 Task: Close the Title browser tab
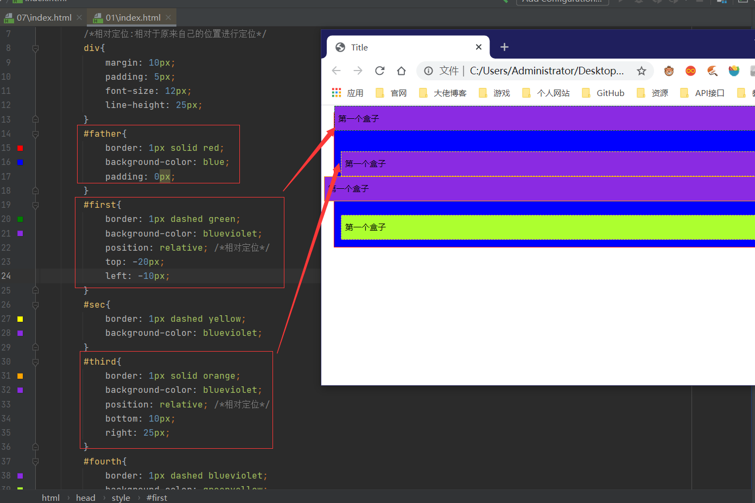tap(479, 47)
